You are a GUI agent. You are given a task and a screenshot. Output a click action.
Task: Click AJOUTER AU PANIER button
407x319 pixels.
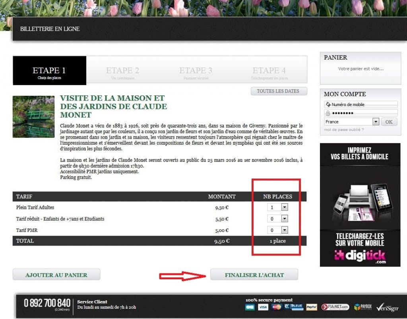(56, 275)
